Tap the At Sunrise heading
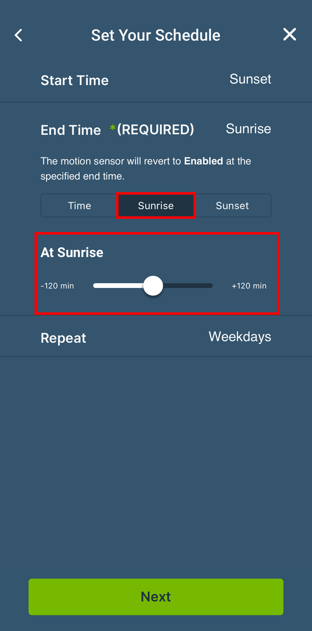This screenshot has height=631, width=312. click(x=72, y=252)
